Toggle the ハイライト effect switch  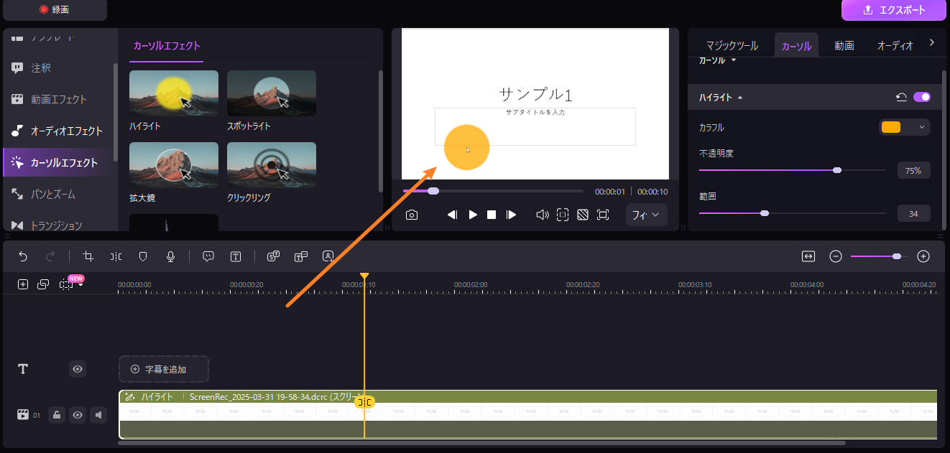922,97
